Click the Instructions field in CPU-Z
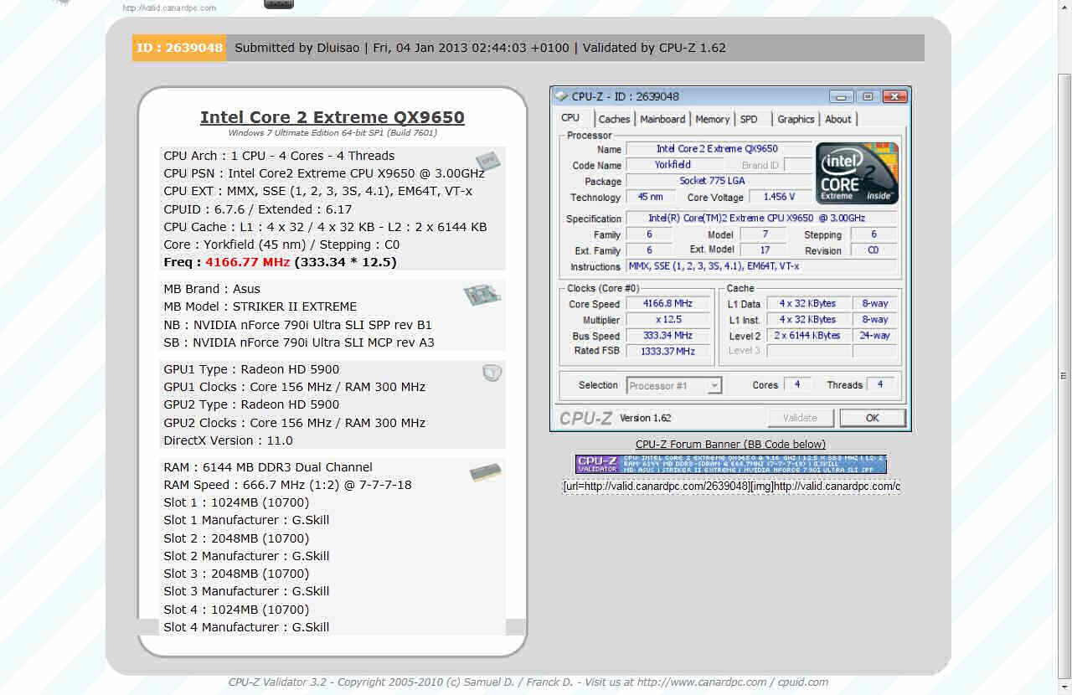The width and height of the screenshot is (1072, 695). (x=761, y=266)
